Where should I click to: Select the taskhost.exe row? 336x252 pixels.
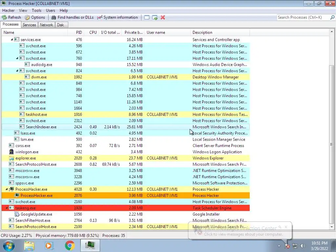(126, 115)
